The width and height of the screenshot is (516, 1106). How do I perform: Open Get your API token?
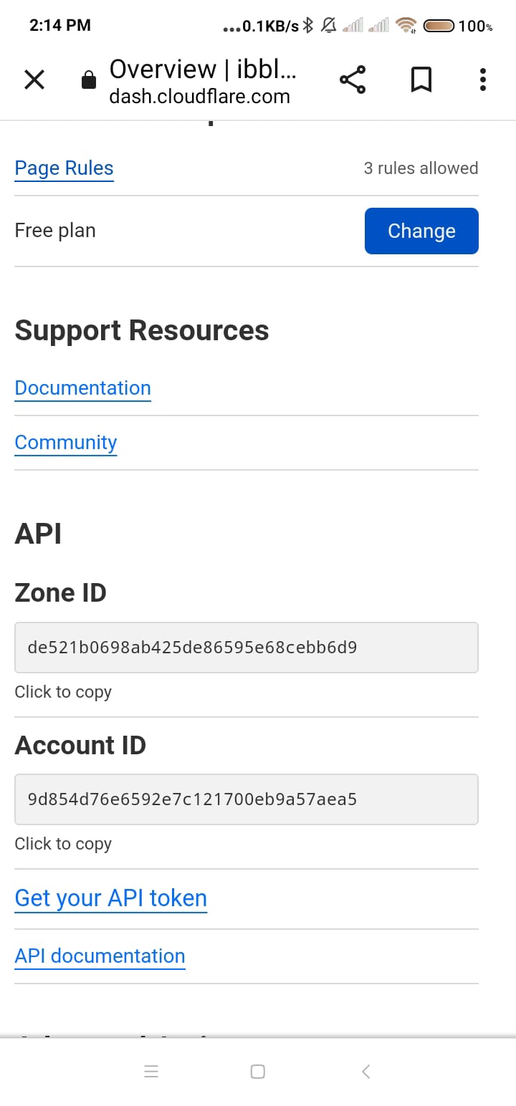point(110,898)
